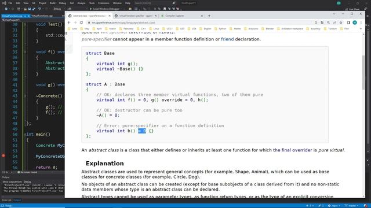Click the Google icon in the address bar

click(316, 23)
